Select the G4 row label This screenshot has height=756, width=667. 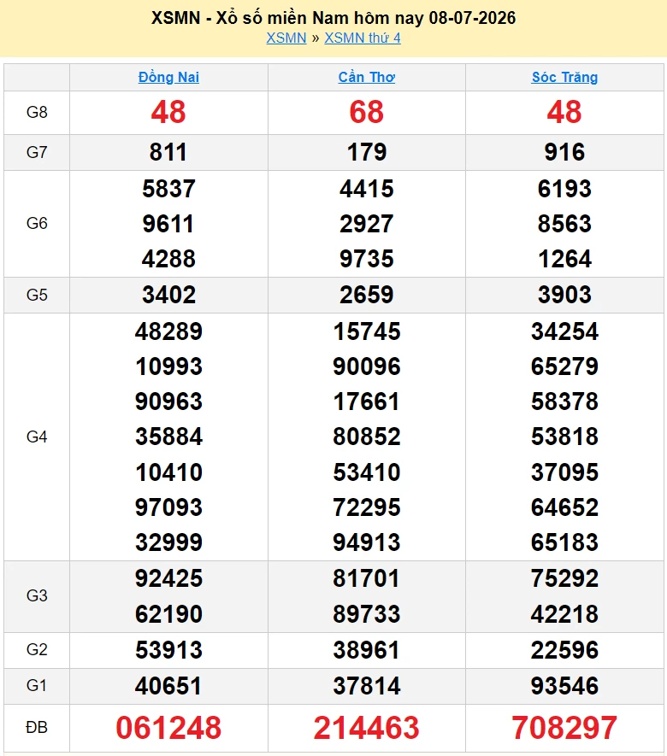coord(37,437)
